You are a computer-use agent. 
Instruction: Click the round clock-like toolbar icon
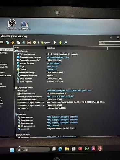click(x=34, y=43)
